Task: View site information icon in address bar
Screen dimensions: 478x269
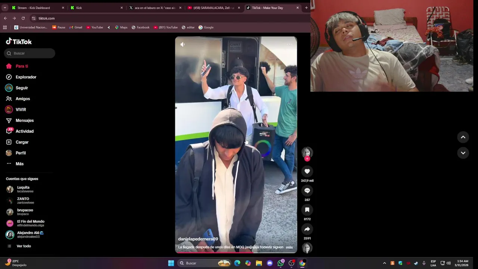Action: [34, 18]
